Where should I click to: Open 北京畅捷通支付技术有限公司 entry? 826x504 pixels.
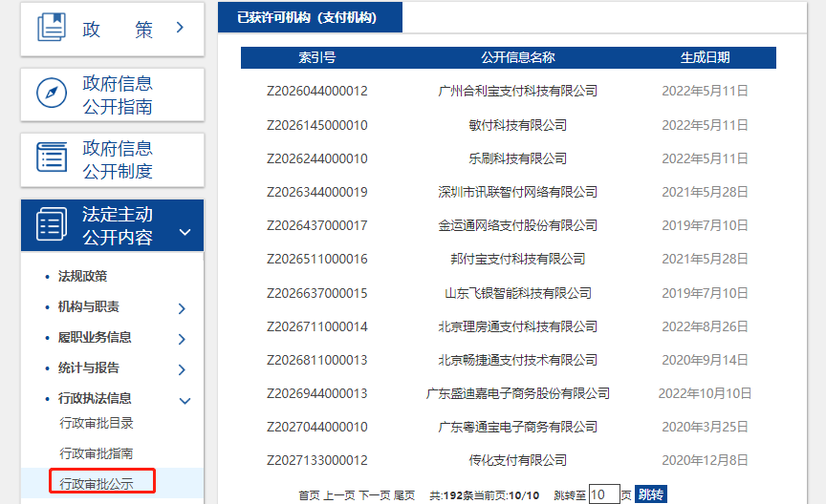[518, 360]
